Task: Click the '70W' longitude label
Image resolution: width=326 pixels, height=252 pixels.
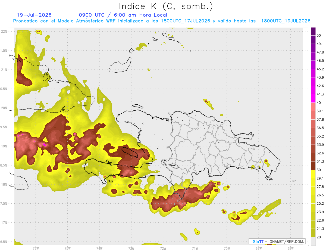Action: click(x=227, y=248)
